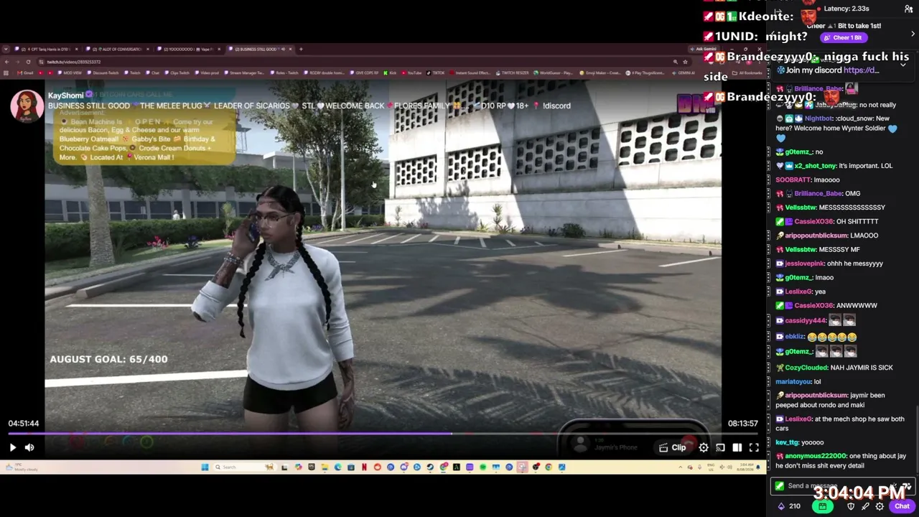Open a new browser tab
919x517 pixels.
pyautogui.click(x=301, y=50)
